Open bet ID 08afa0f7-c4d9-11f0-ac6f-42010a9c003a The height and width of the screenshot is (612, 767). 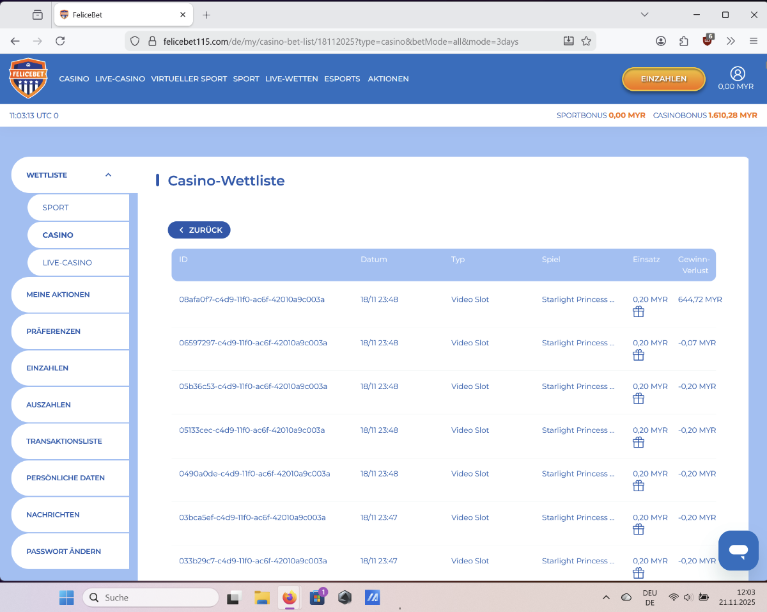(252, 299)
